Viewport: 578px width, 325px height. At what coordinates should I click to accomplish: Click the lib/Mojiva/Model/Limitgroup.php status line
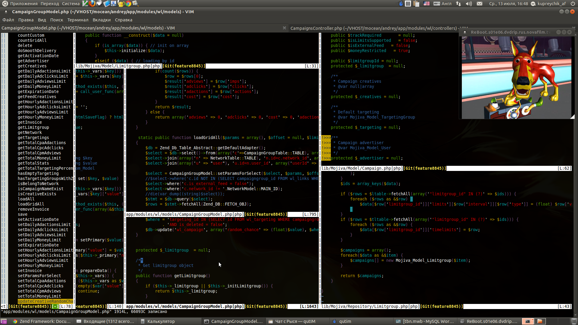[x=197, y=66]
